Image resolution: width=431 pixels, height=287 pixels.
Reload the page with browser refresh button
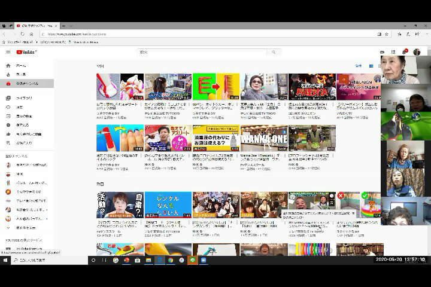[x=23, y=34]
